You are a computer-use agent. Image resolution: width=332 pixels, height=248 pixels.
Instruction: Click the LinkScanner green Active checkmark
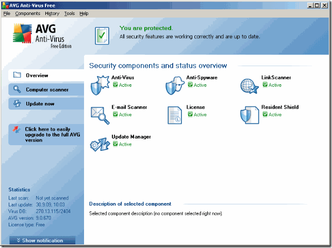[x=265, y=85]
